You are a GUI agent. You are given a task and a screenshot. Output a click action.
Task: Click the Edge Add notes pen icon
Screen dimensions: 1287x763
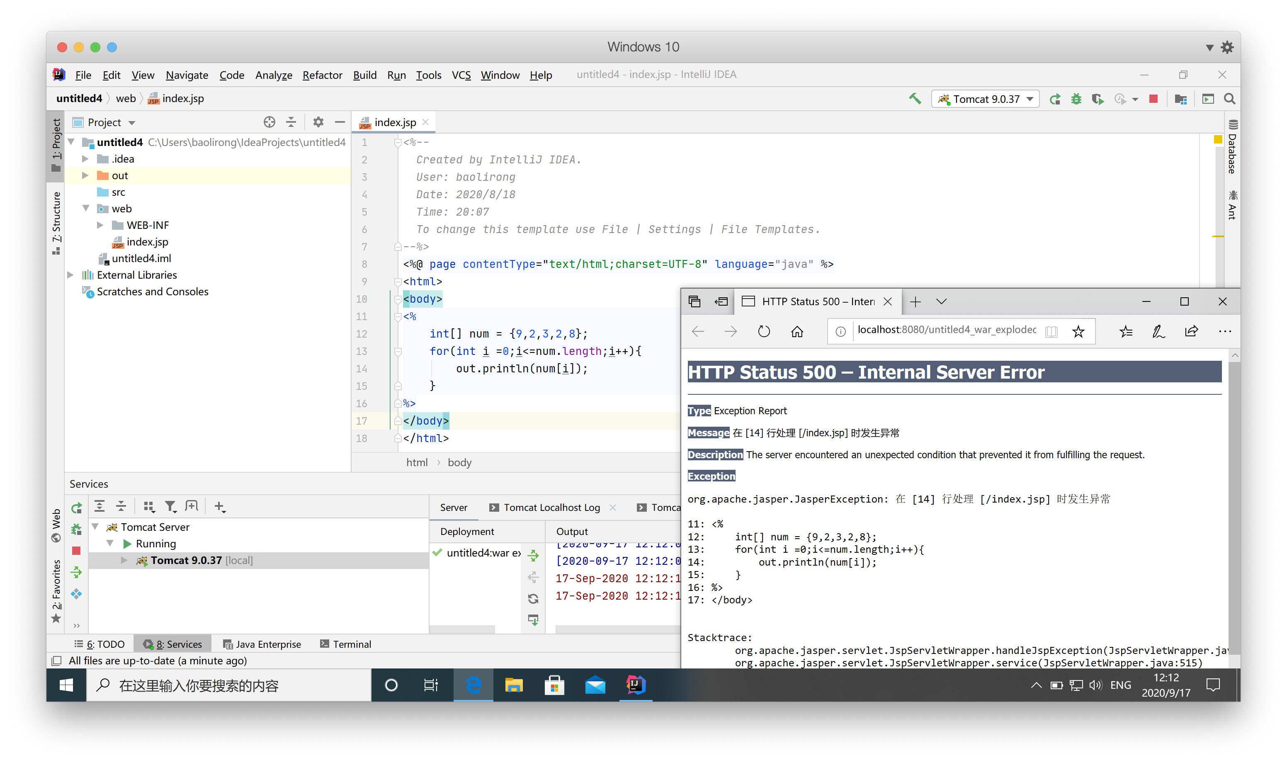coord(1158,332)
